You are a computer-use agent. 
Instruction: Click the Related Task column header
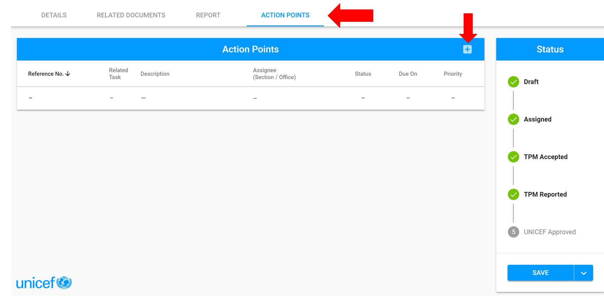[118, 74]
